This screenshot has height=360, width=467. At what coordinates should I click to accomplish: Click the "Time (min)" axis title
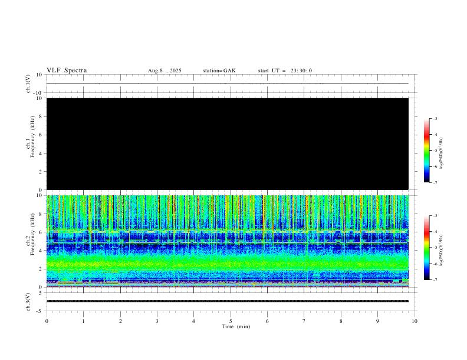236,326
